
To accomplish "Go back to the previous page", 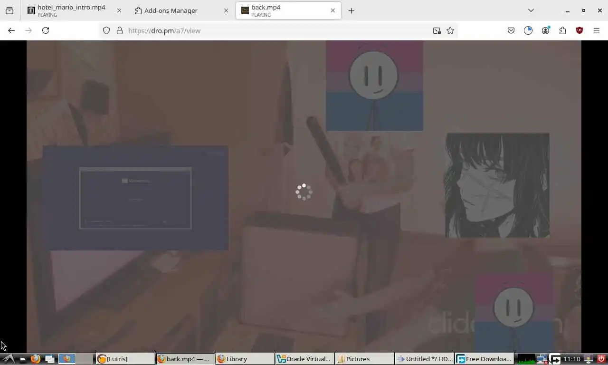I will pyautogui.click(x=11, y=30).
